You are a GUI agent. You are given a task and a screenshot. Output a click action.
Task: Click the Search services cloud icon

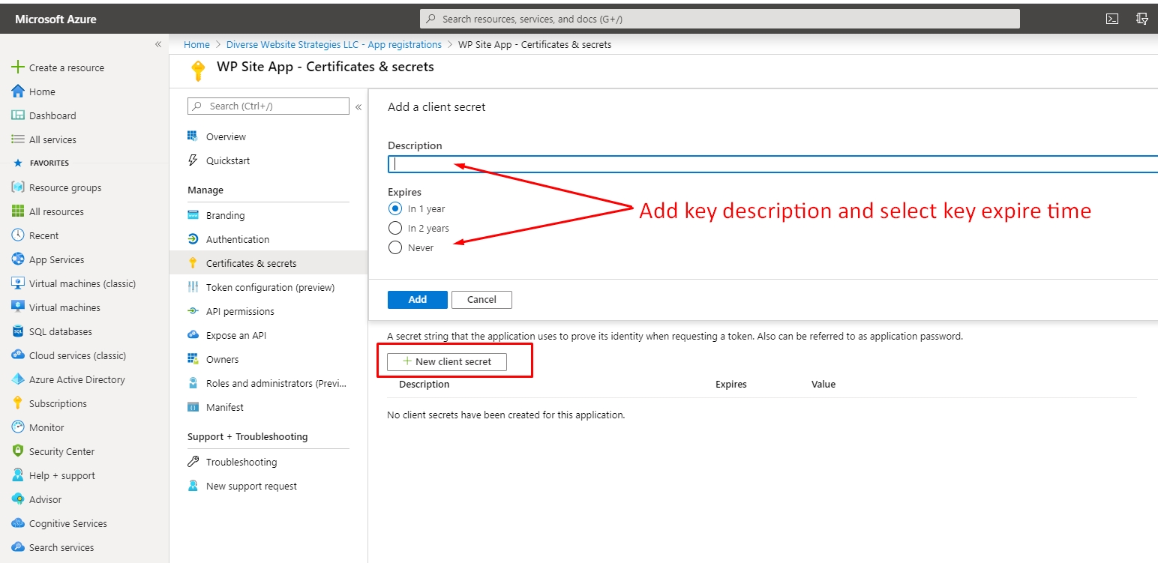[x=18, y=547]
